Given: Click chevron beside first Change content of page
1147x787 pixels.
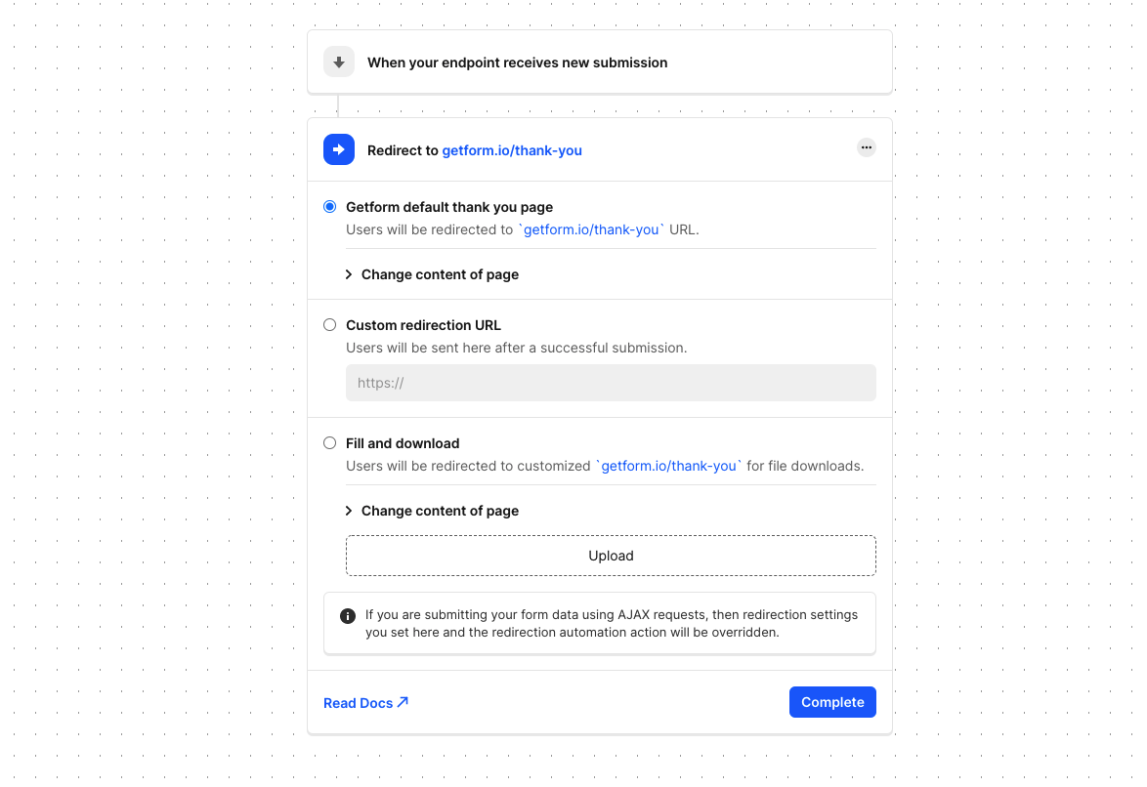Looking at the screenshot, I should [349, 274].
